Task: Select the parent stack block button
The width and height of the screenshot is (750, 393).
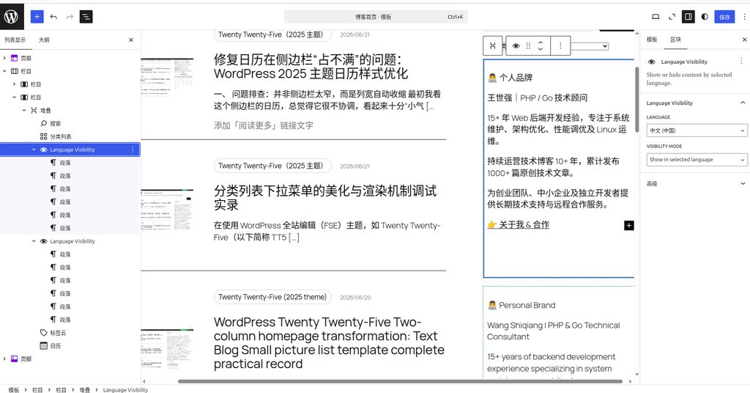Action: tap(493, 45)
